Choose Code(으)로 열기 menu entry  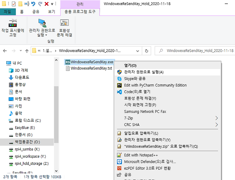pyautogui.click(x=167, y=92)
